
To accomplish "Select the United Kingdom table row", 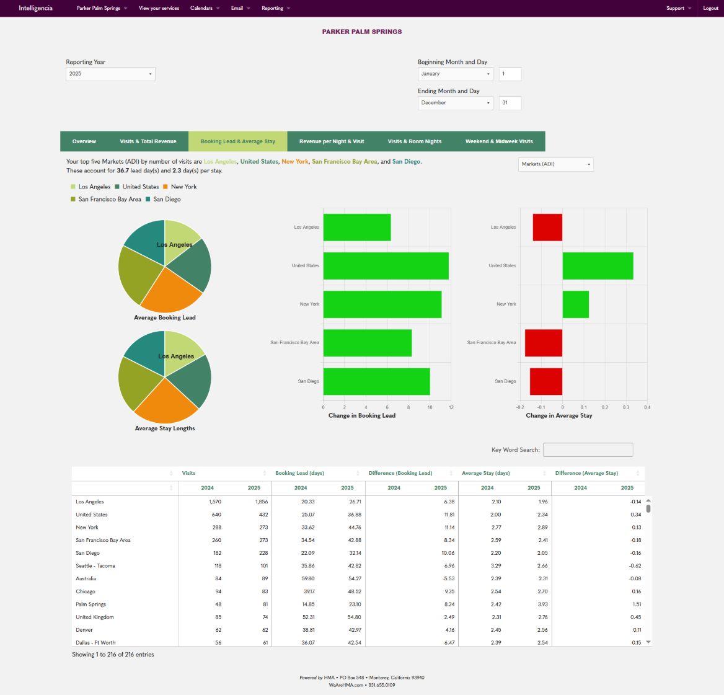I will pyautogui.click(x=358, y=618).
